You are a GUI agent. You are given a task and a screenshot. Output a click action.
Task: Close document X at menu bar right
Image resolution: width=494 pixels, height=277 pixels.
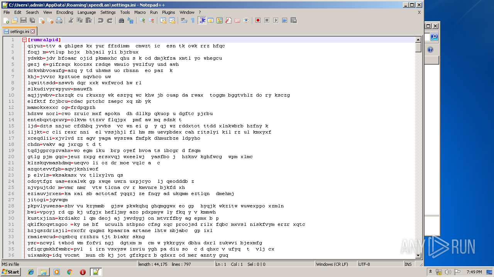[x=419, y=12]
